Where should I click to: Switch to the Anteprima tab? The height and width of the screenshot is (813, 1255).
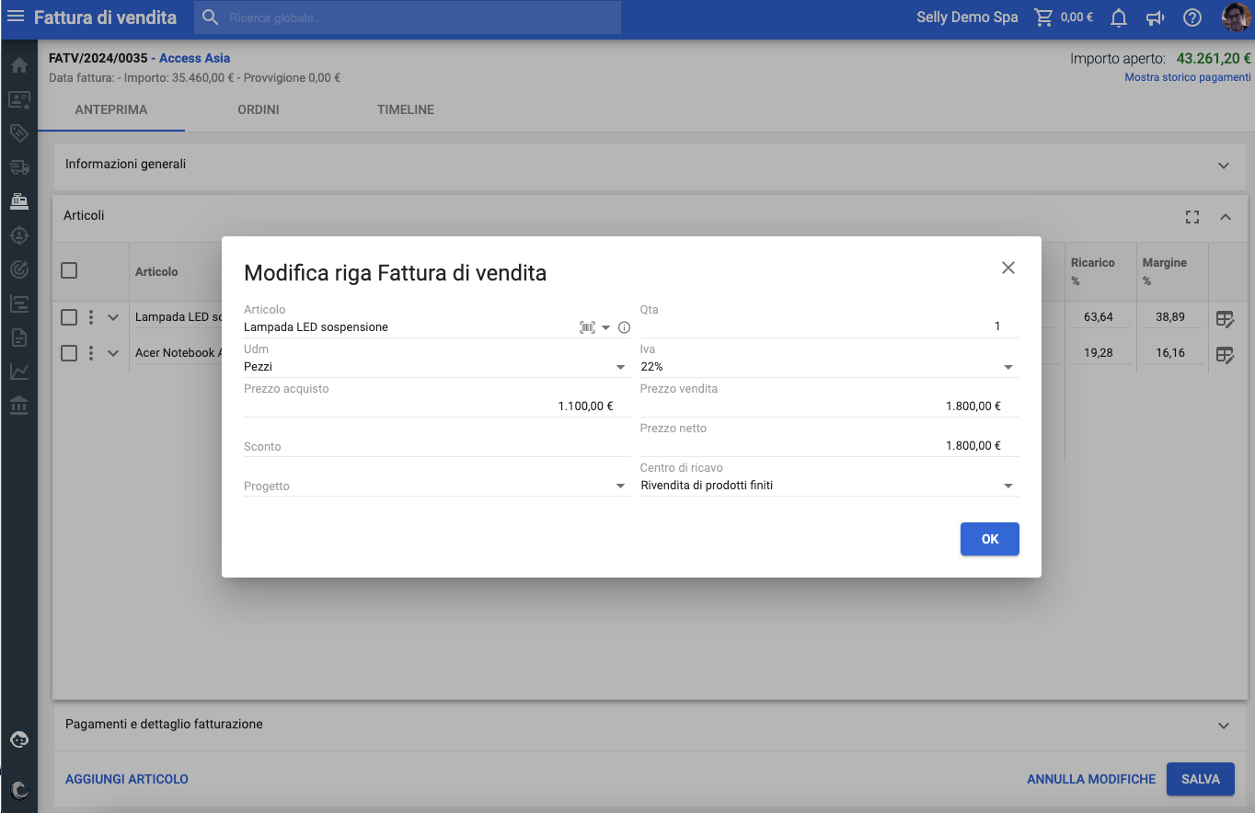(x=111, y=109)
